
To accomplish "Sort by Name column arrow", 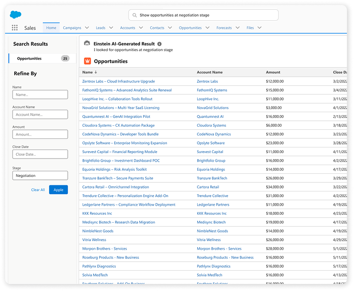I will tap(96, 72).
